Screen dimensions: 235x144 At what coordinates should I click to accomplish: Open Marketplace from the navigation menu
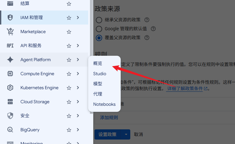[33, 32]
